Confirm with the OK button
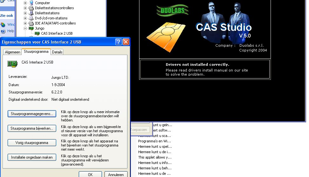Image resolution: width=309 pixels, height=177 pixels. [90, 174]
